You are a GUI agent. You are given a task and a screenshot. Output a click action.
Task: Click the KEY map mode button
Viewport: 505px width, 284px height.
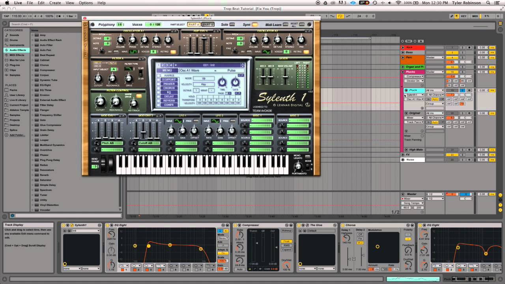coord(464,16)
